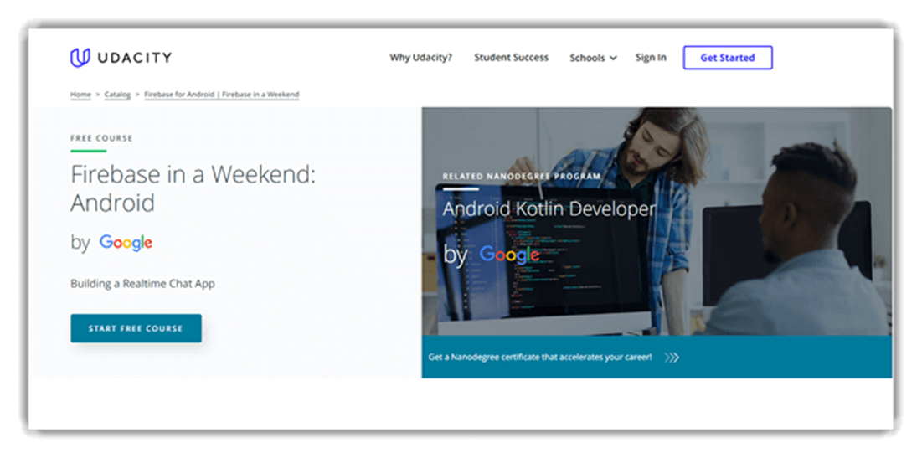
Task: Click the Start Free Course button
Action: point(136,328)
